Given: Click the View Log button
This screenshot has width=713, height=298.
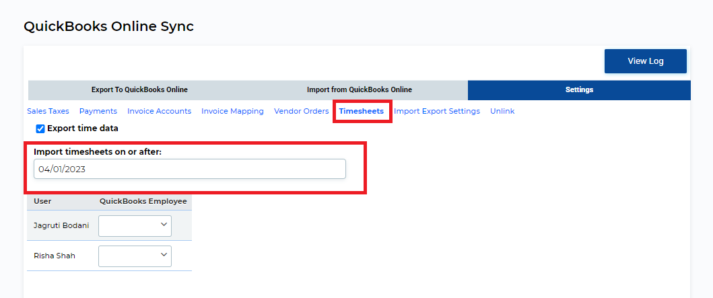Looking at the screenshot, I should tap(645, 61).
